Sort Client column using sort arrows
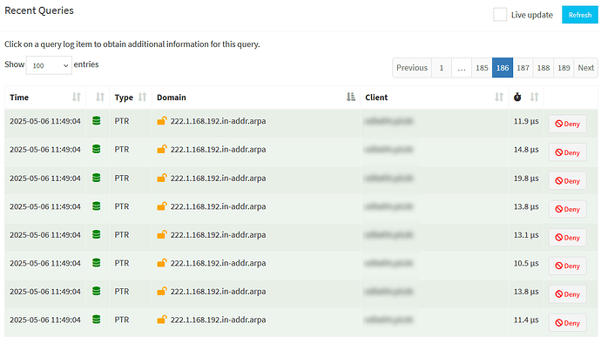The width and height of the screenshot is (601, 337). click(x=499, y=98)
